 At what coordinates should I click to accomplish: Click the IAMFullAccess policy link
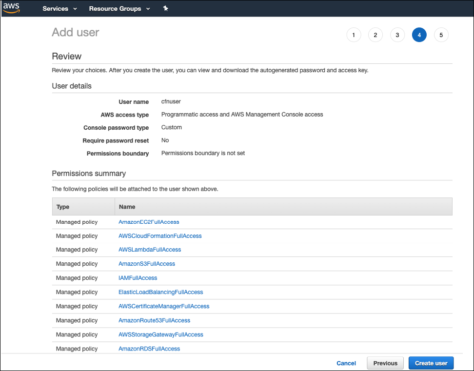(x=138, y=278)
